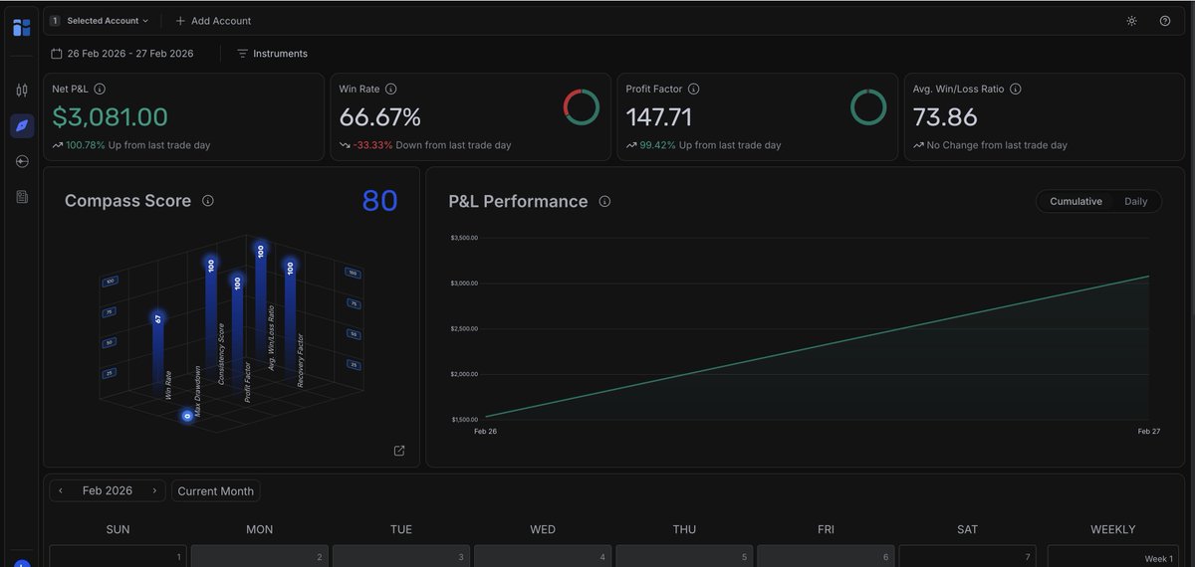Viewport: 1195px width, 567px height.
Task: Click the 66.67% Win Rate value
Action: (380, 117)
